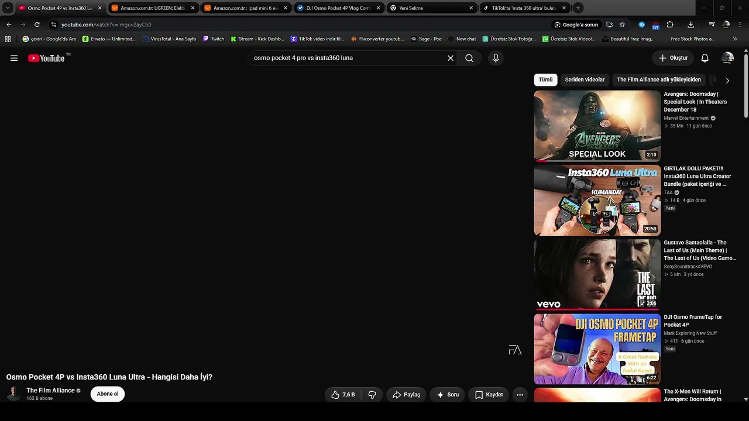Open The Film Alliance channel avatar
Viewport: 749px width, 421px height.
13,394
